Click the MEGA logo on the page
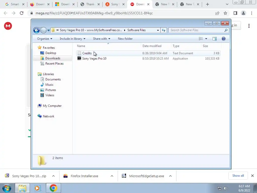 8,26
